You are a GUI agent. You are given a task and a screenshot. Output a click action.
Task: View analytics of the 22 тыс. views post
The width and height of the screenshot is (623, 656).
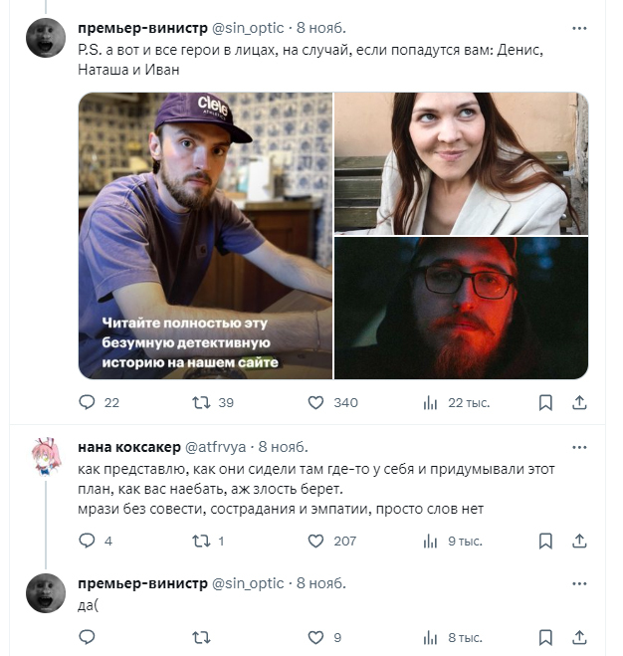tap(431, 403)
